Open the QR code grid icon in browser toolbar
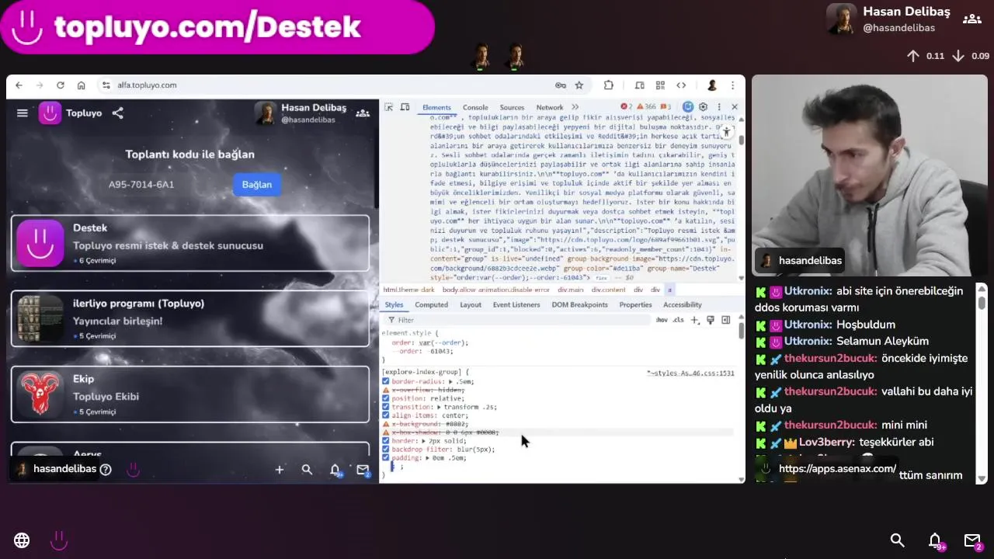Viewport: 994px width, 559px height. (660, 85)
